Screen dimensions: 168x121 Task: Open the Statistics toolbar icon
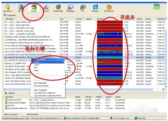click(95, 8)
